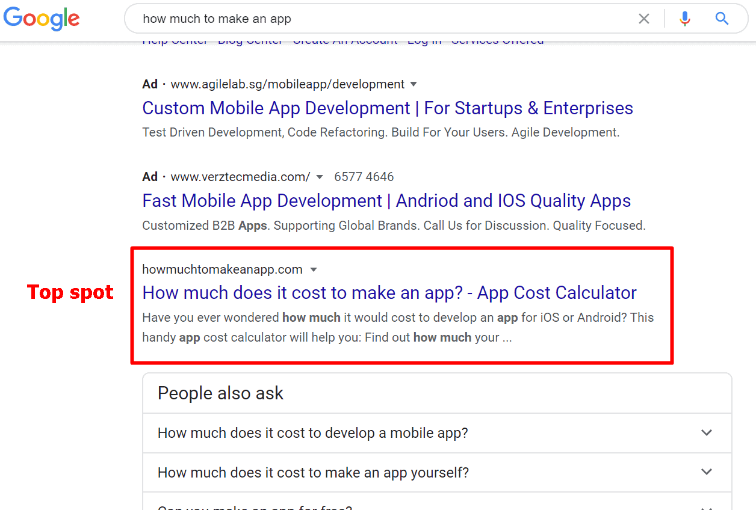The image size is (756, 510).
Task: Click the "Customized B2B Apps" ad description
Action: coord(394,226)
